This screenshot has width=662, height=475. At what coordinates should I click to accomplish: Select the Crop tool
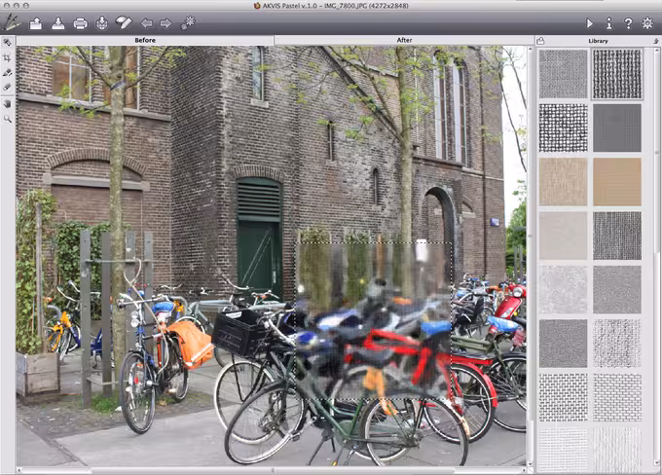tap(7, 57)
